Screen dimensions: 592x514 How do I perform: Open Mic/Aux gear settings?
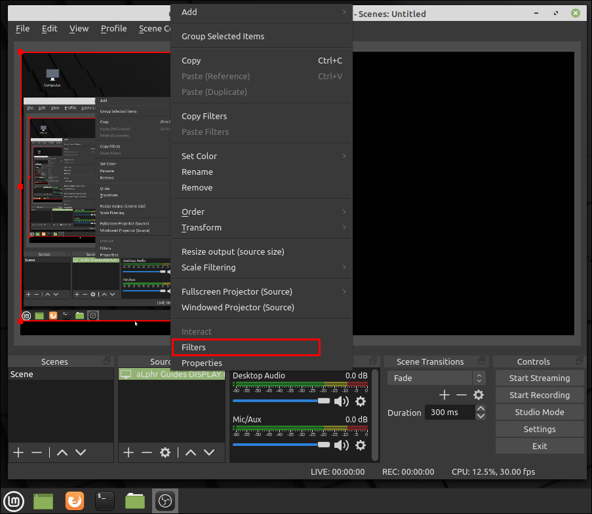pyautogui.click(x=360, y=445)
